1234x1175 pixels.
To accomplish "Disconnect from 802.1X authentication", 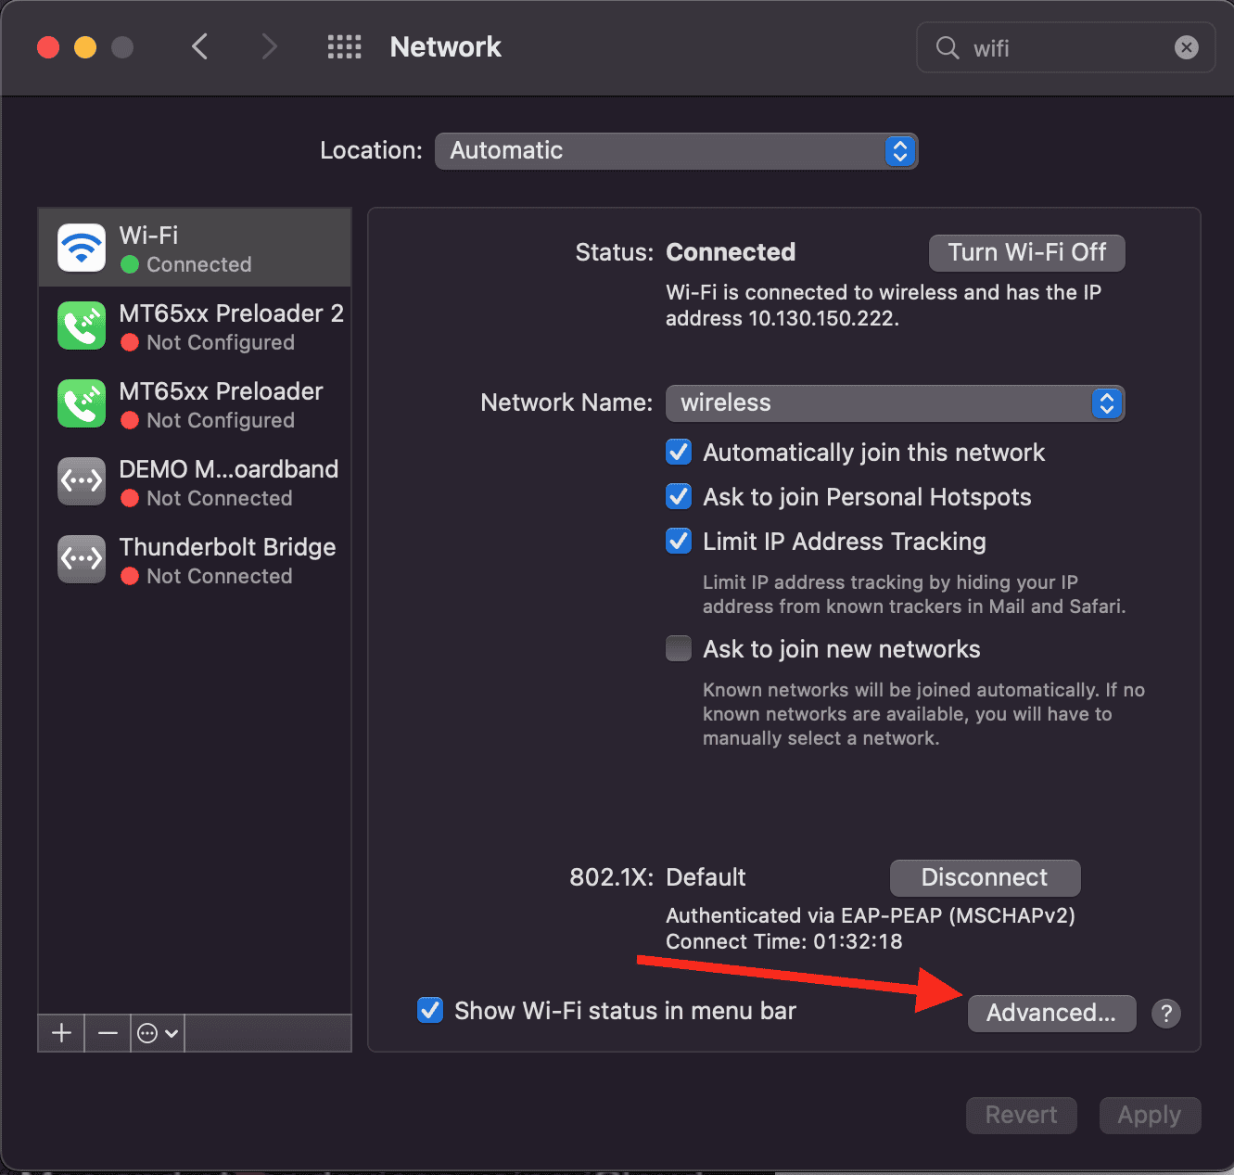I will (x=985, y=877).
